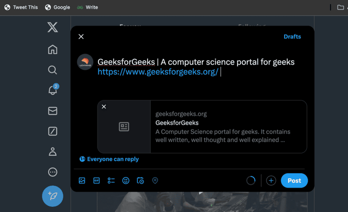Image resolution: width=348 pixels, height=212 pixels.
Task: Click the character count progress ring
Action: [x=251, y=180]
